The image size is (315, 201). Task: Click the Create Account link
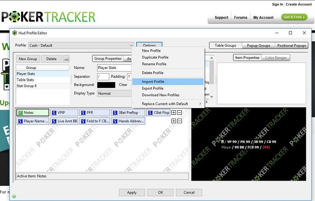299,4
